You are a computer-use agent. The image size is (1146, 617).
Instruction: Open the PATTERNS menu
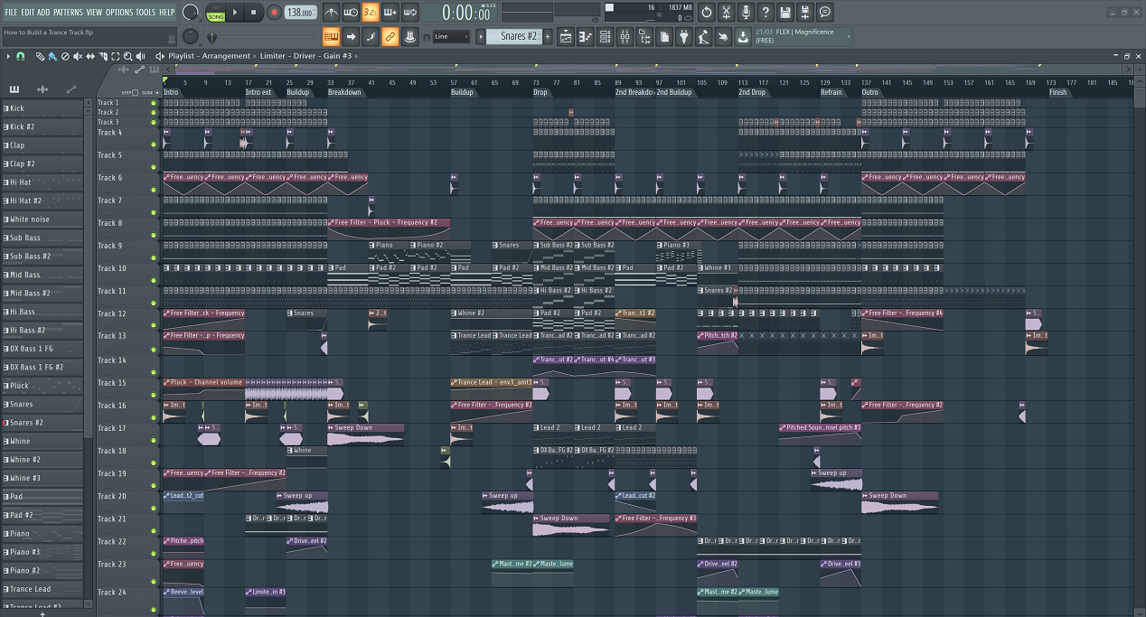click(68, 12)
